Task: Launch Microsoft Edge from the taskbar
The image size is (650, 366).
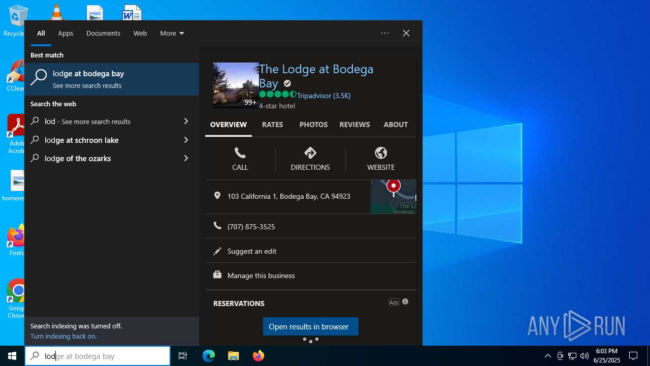Action: tap(209, 356)
